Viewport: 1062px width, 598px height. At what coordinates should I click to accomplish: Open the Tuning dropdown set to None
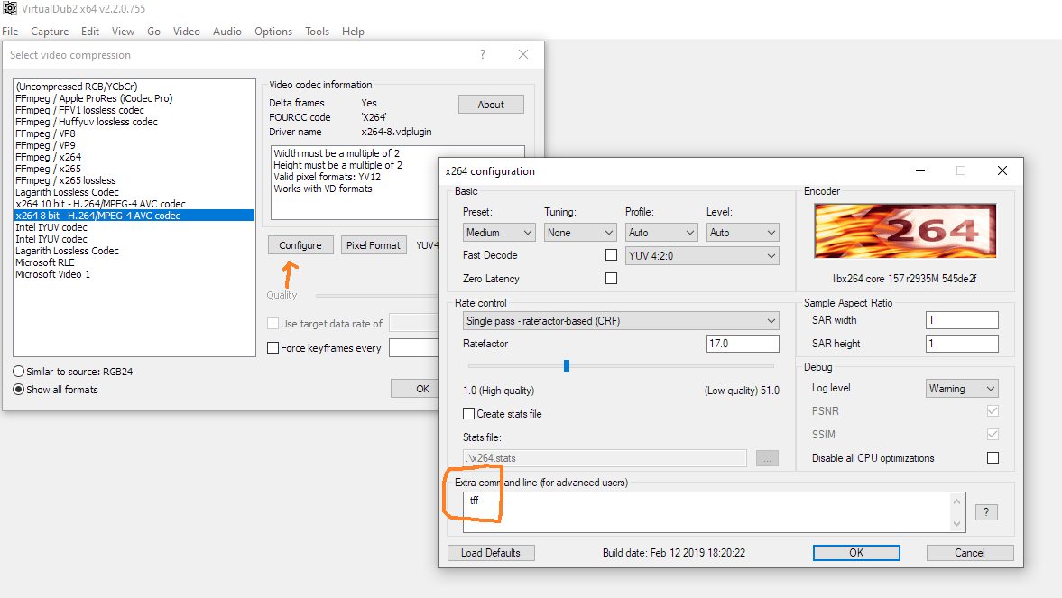point(580,233)
